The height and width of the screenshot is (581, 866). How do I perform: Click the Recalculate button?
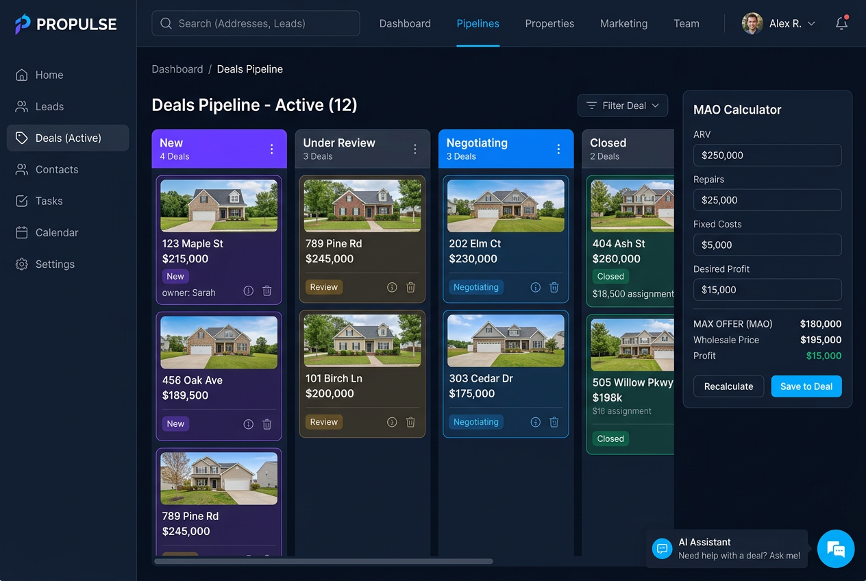728,386
